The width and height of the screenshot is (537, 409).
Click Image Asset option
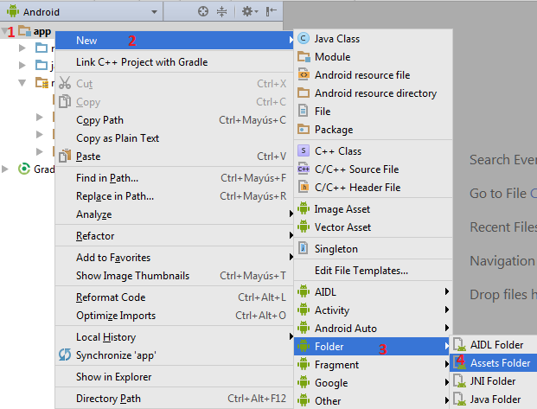coord(342,209)
